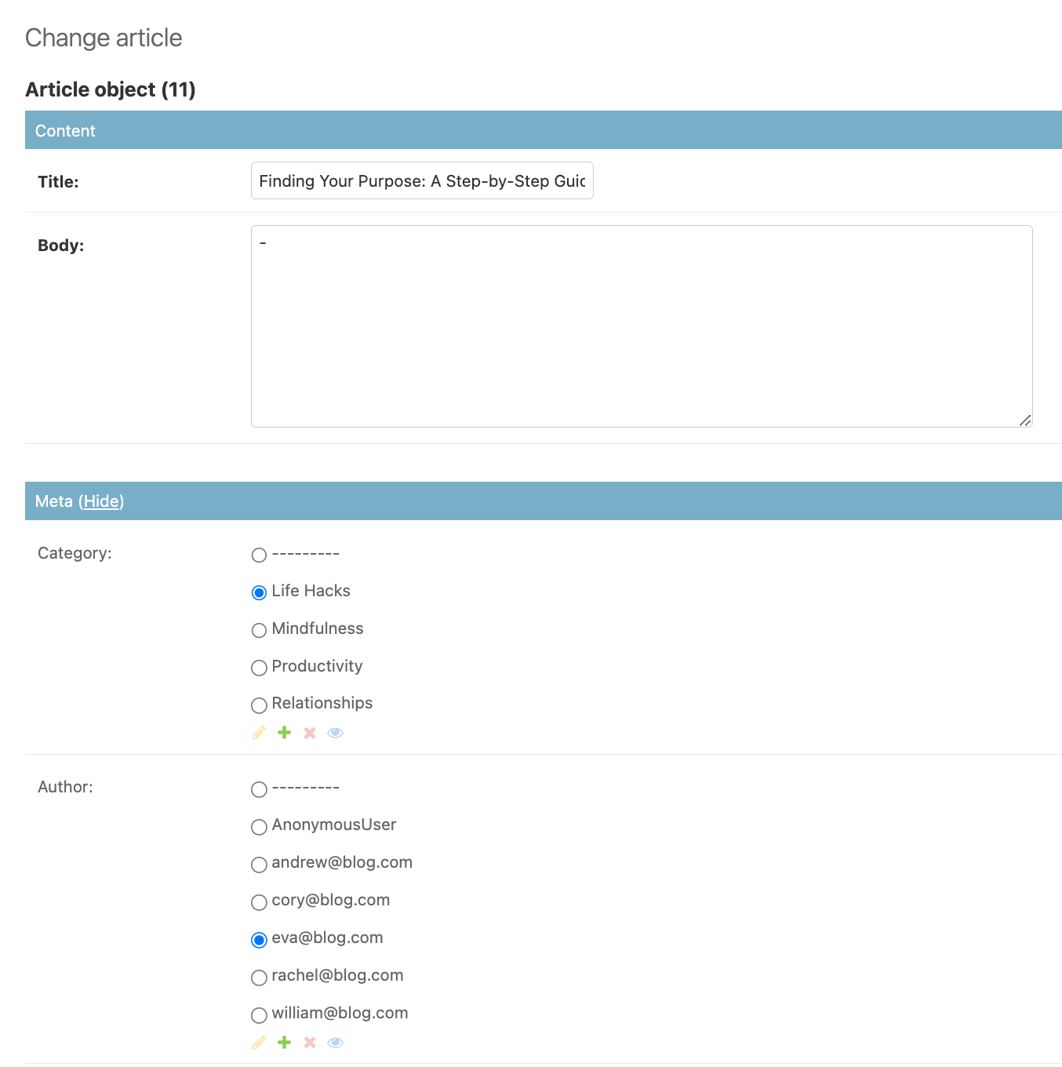Click inside the Body textarea
The width and height of the screenshot is (1062, 1067).
642,326
